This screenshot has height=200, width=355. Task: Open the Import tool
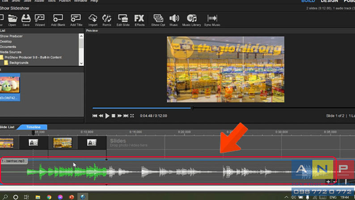click(x=93, y=20)
